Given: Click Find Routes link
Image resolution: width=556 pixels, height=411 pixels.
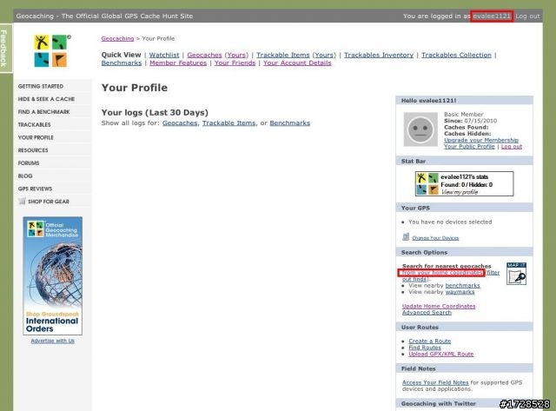Looking at the screenshot, I should [425, 348].
